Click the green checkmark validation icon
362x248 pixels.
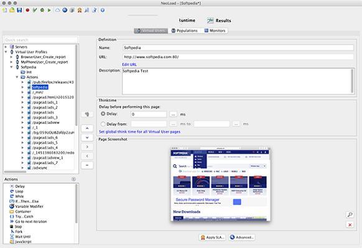(35, 10)
